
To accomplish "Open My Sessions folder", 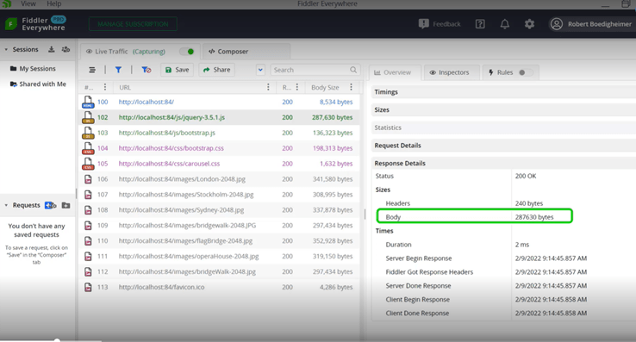I will click(x=37, y=69).
